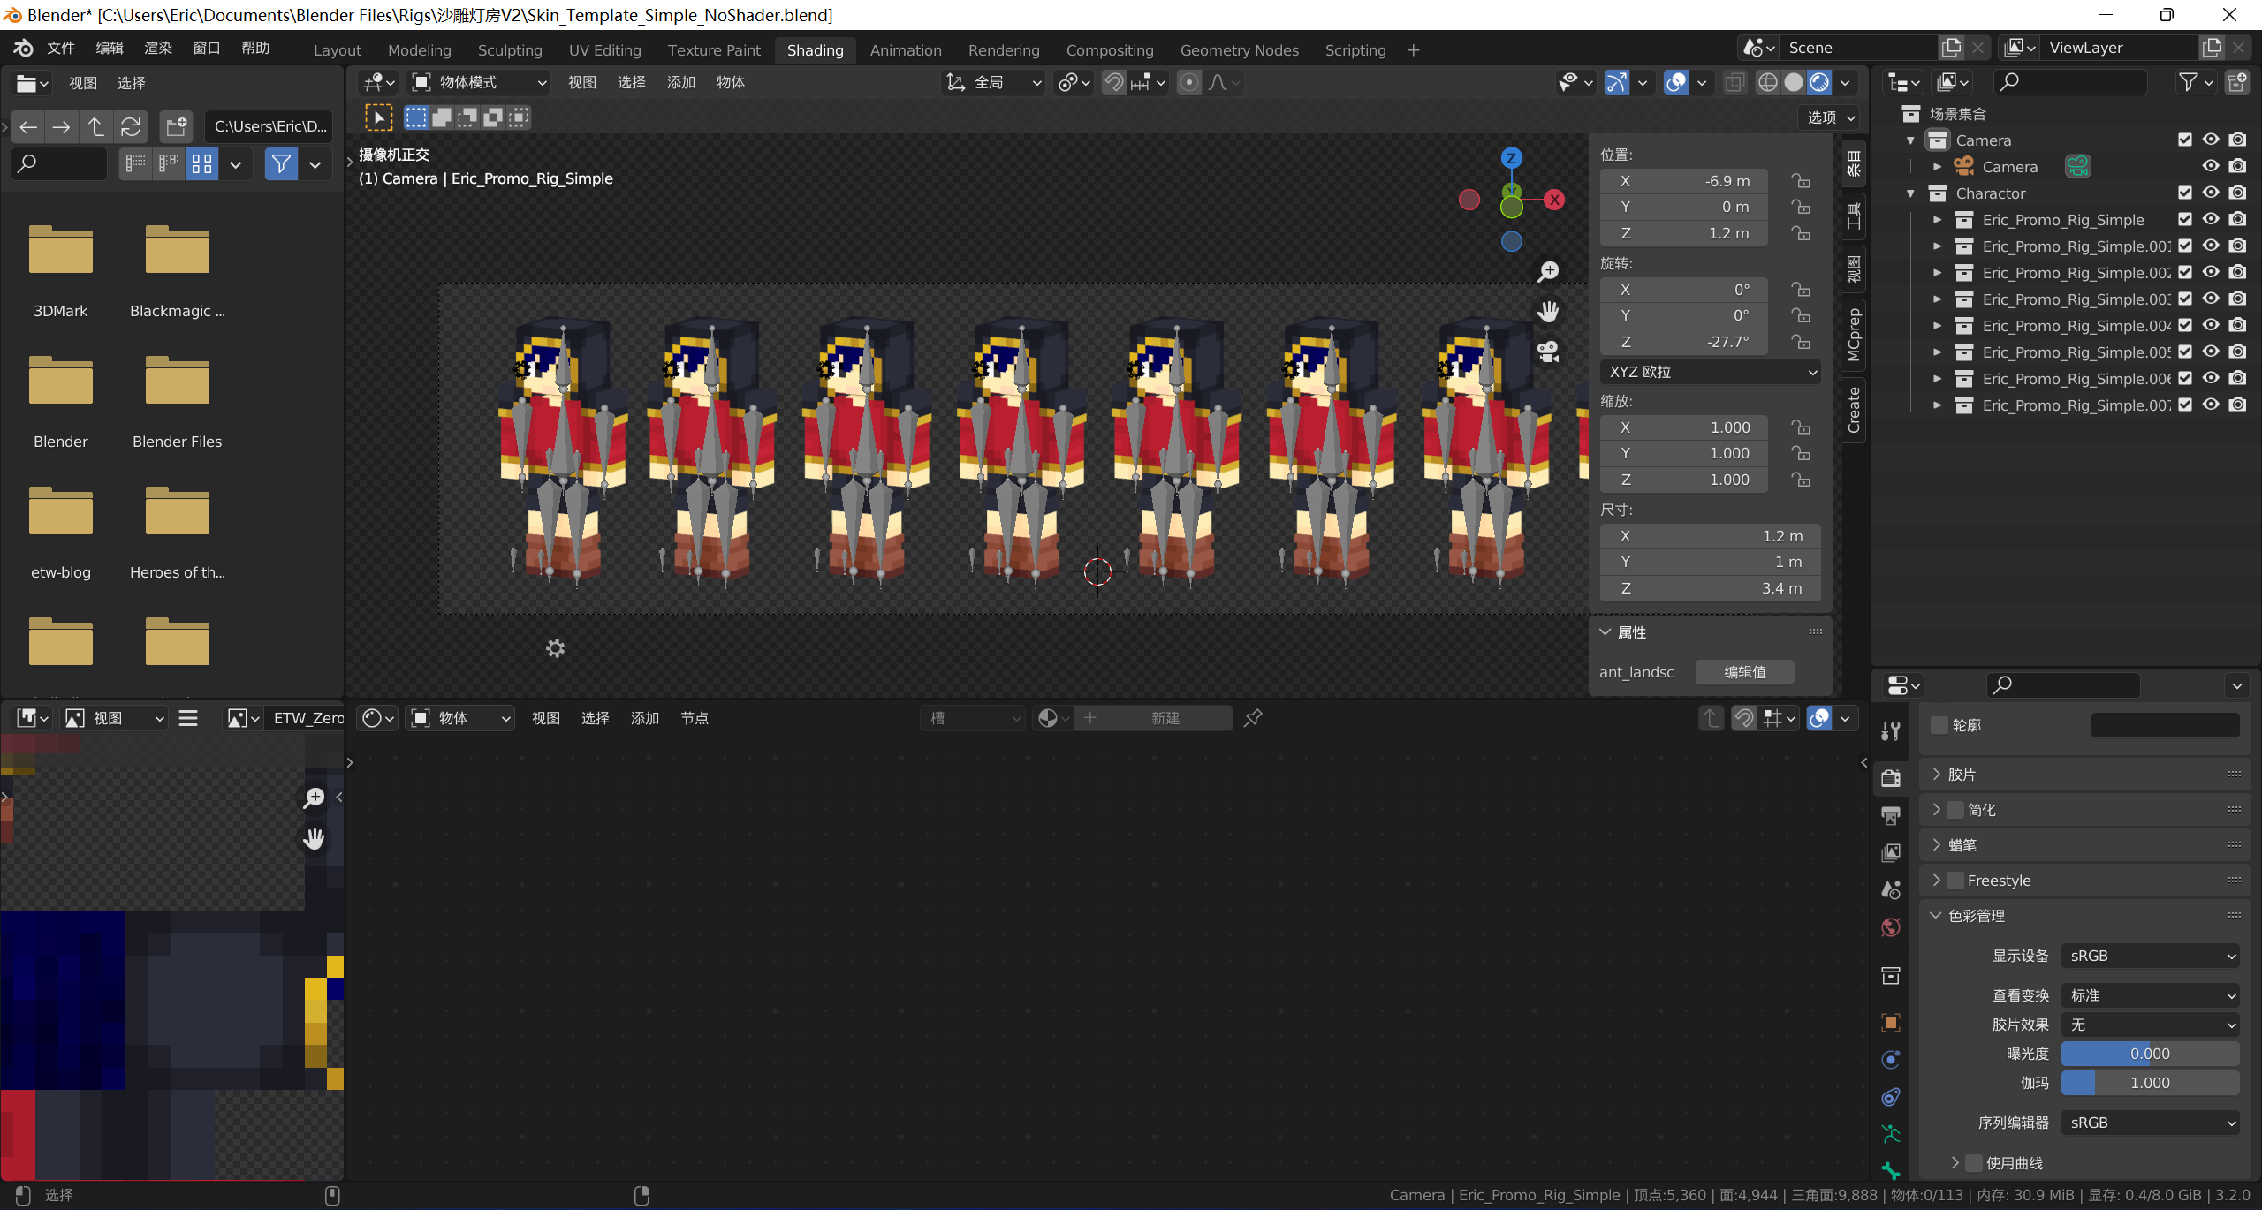Open the World properties tab
Image resolution: width=2262 pixels, height=1210 pixels.
[1891, 927]
